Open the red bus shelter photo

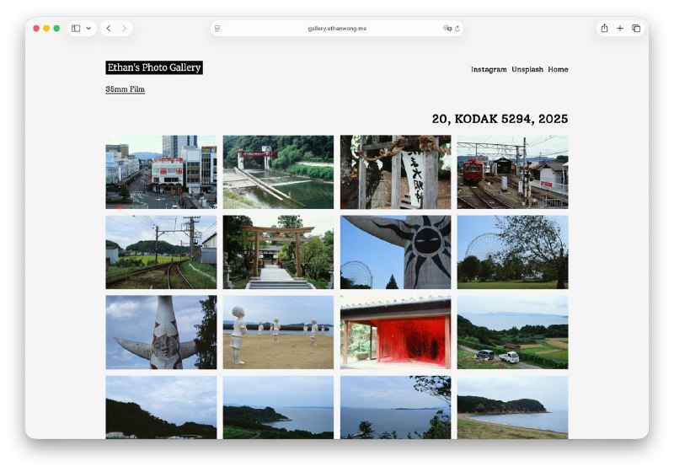pyautogui.click(x=395, y=332)
